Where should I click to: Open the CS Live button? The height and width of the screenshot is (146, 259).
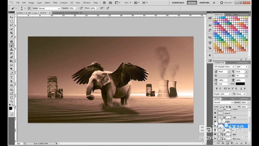[226, 3]
